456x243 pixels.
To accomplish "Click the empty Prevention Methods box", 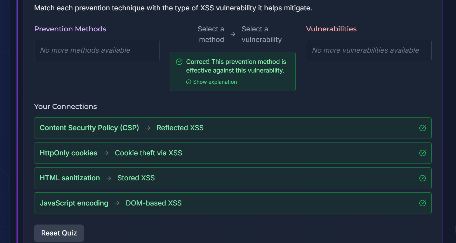I will coord(97,51).
